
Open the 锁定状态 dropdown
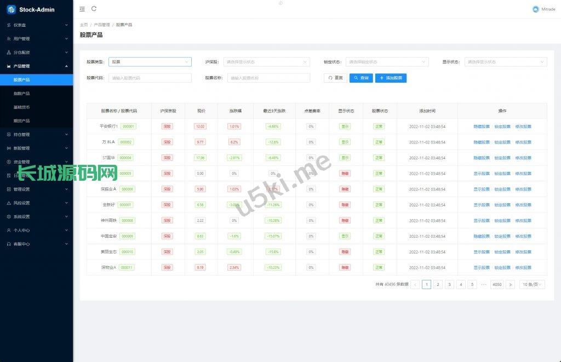387,62
